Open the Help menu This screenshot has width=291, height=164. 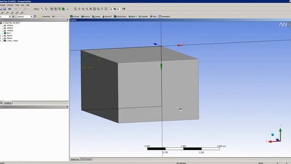tap(28, 5)
